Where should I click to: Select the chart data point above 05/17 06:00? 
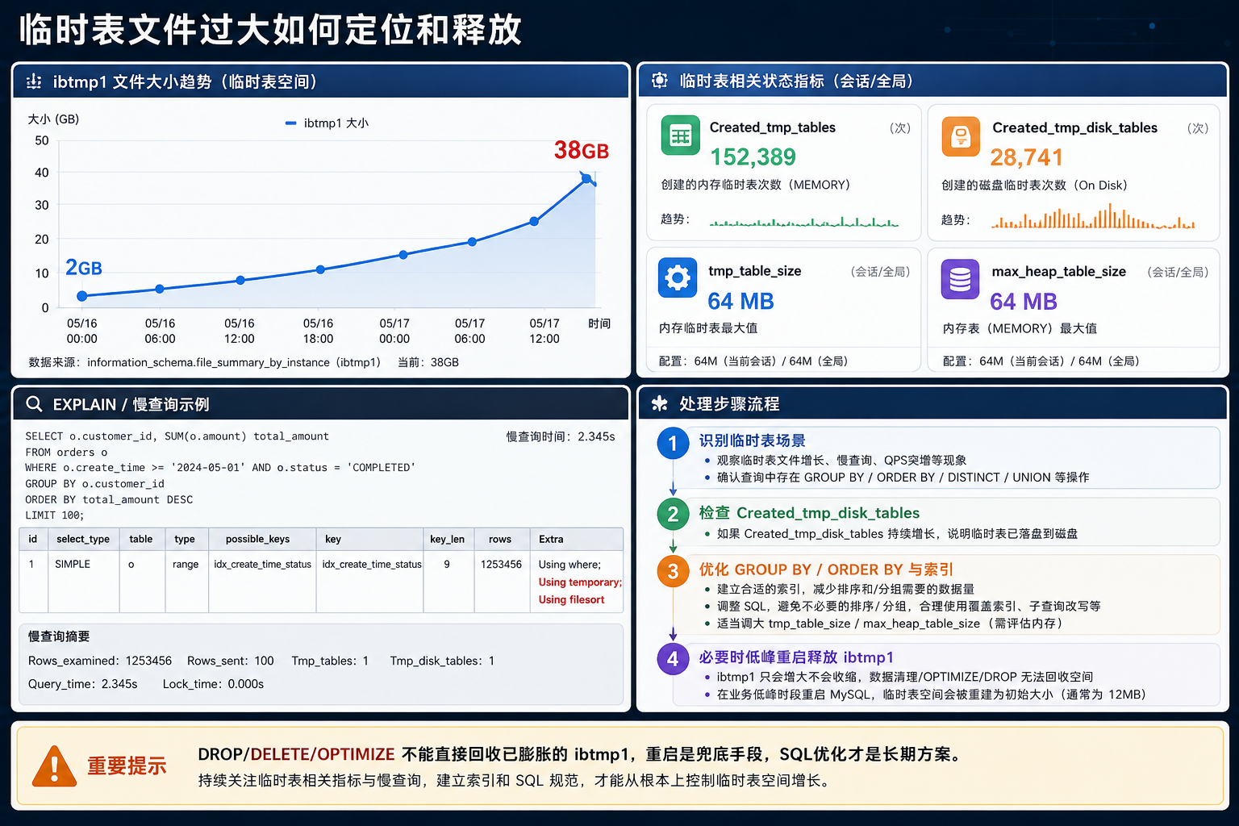click(472, 241)
